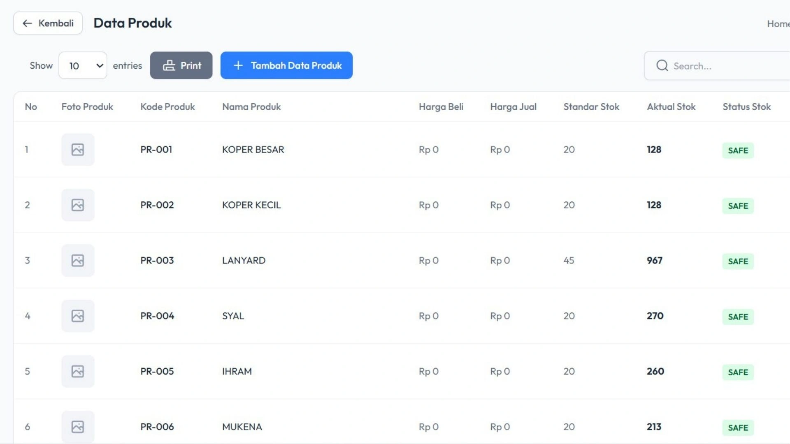The height and width of the screenshot is (444, 790).
Task: Open the show entries dropdown
Action: pos(83,66)
